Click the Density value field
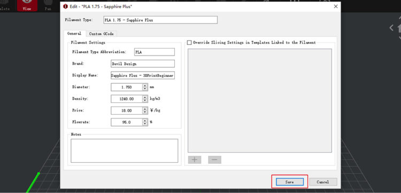Image resolution: width=401 pixels, height=193 pixels. point(127,99)
